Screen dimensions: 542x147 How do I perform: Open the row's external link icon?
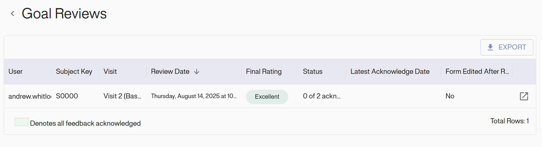[x=524, y=96]
